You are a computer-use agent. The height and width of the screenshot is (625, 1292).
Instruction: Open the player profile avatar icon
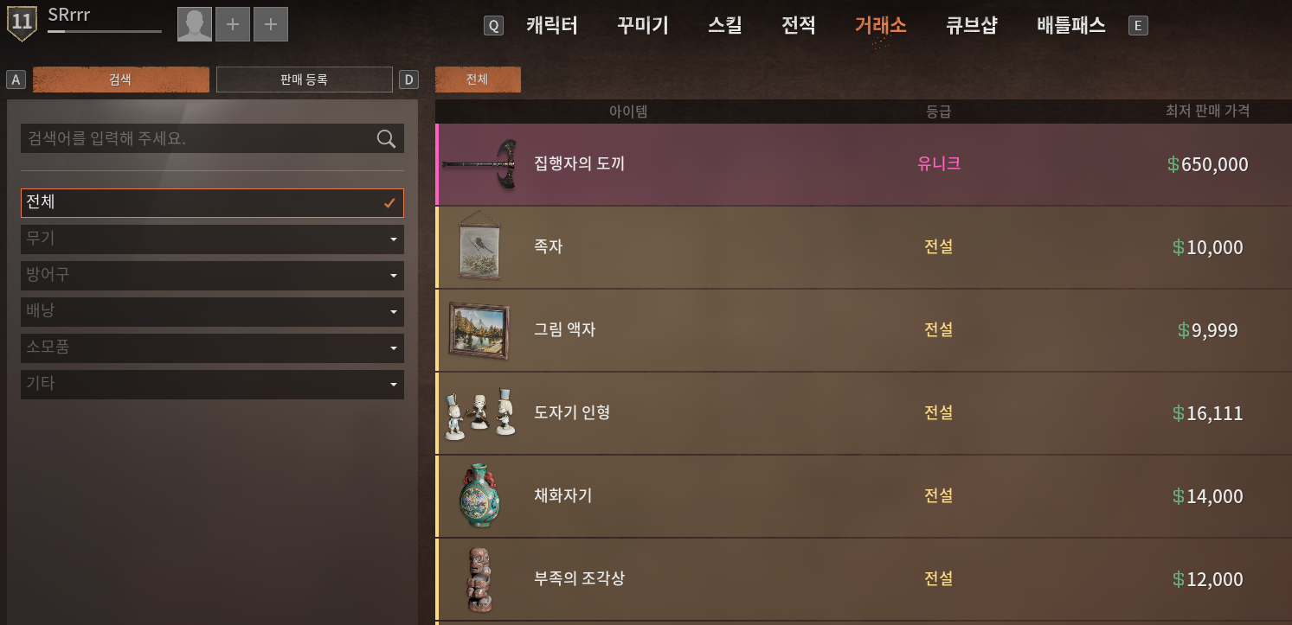195,24
